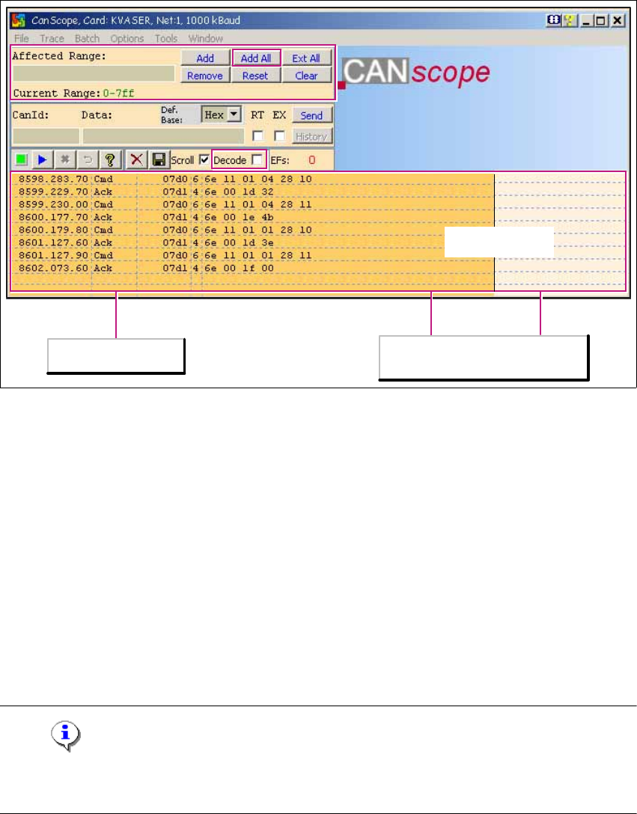Click the Add All button
Image resolution: width=637 pixels, height=814 pixels.
pos(256,58)
